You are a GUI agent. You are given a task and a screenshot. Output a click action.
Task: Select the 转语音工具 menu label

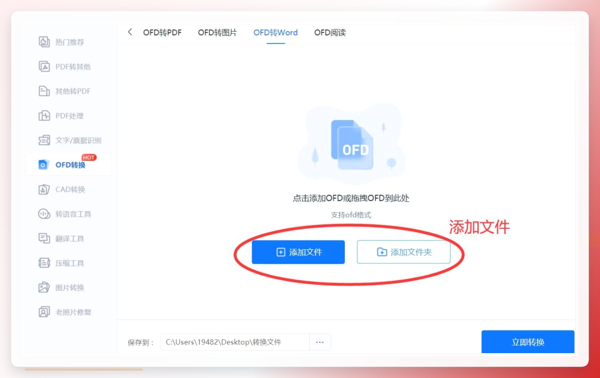pos(73,214)
